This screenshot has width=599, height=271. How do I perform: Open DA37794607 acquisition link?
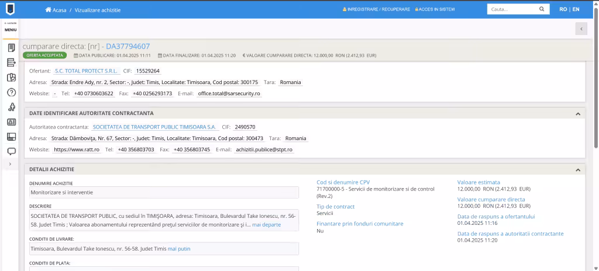point(128,47)
